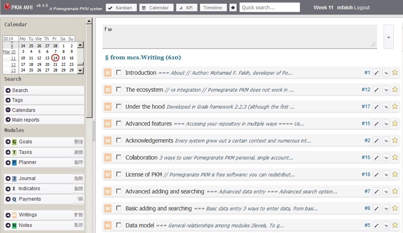Click the plus button beside text box
403x233 pixels.
(x=388, y=37)
